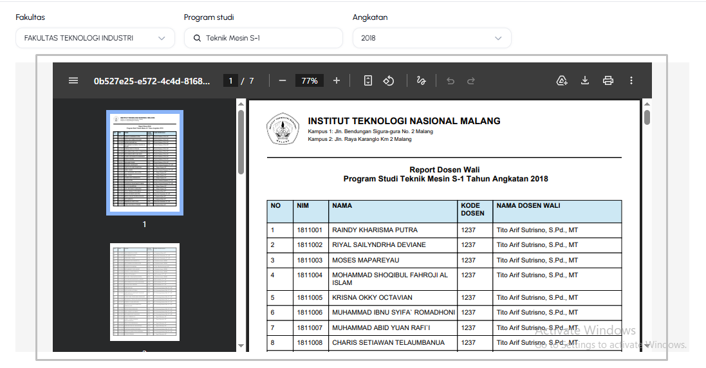The image size is (706, 368).
Task: Click the name KRISNA OKKY OCTAVIAN
Action: tap(372, 297)
